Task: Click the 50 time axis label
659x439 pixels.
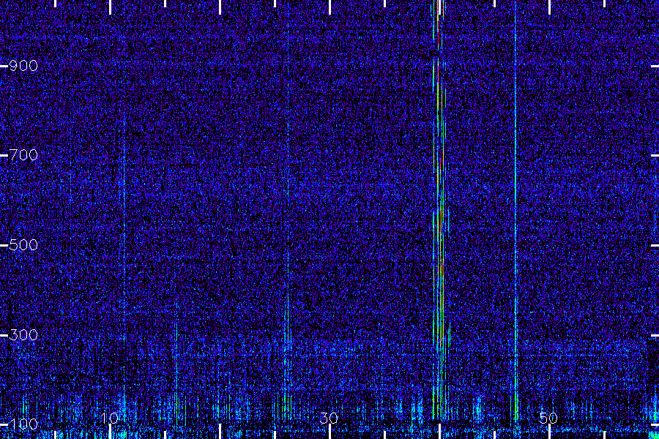Action: tap(548, 418)
